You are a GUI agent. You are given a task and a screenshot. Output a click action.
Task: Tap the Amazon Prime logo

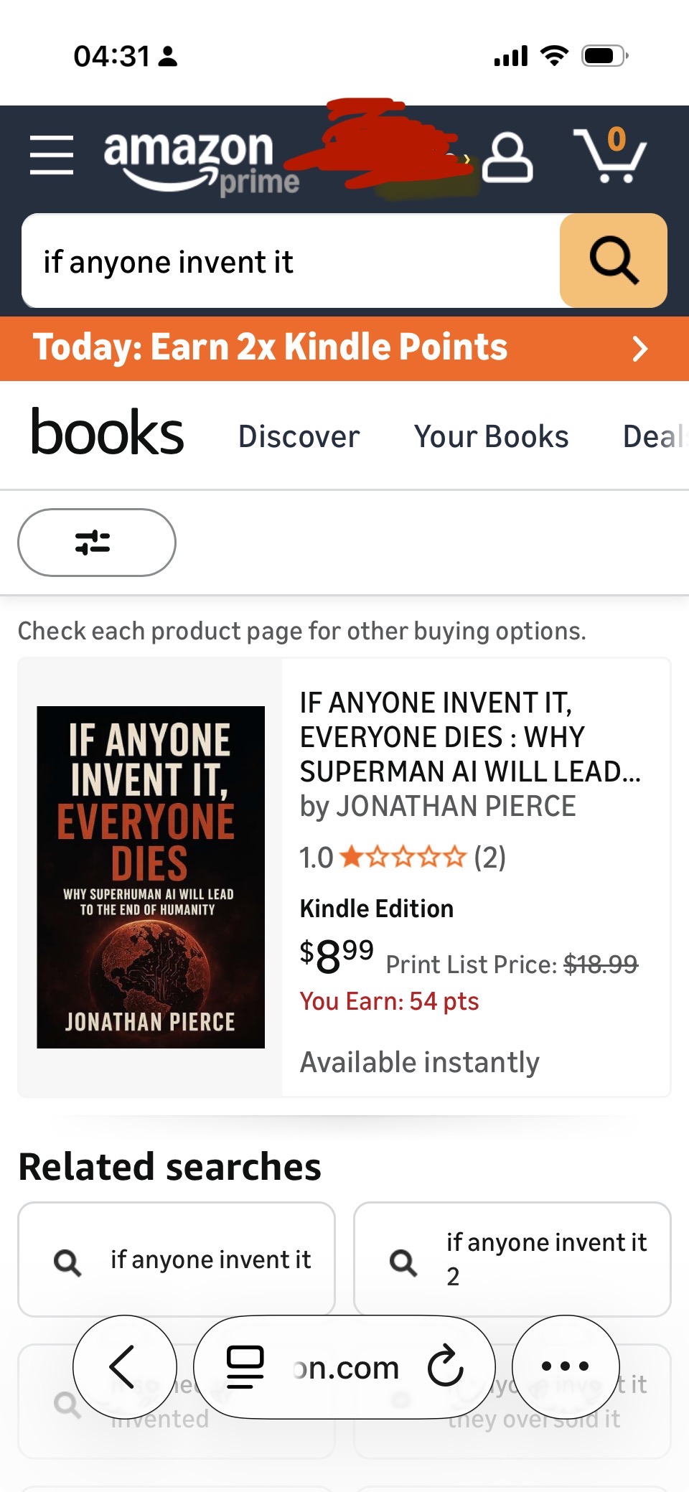(201, 162)
